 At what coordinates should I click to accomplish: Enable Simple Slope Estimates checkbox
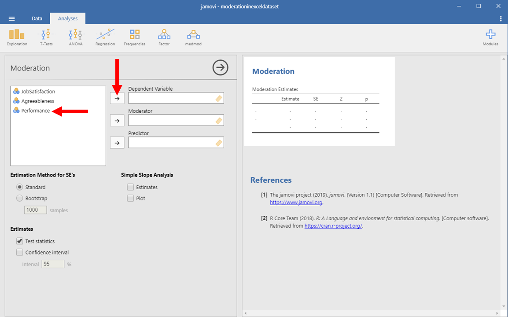click(x=130, y=187)
